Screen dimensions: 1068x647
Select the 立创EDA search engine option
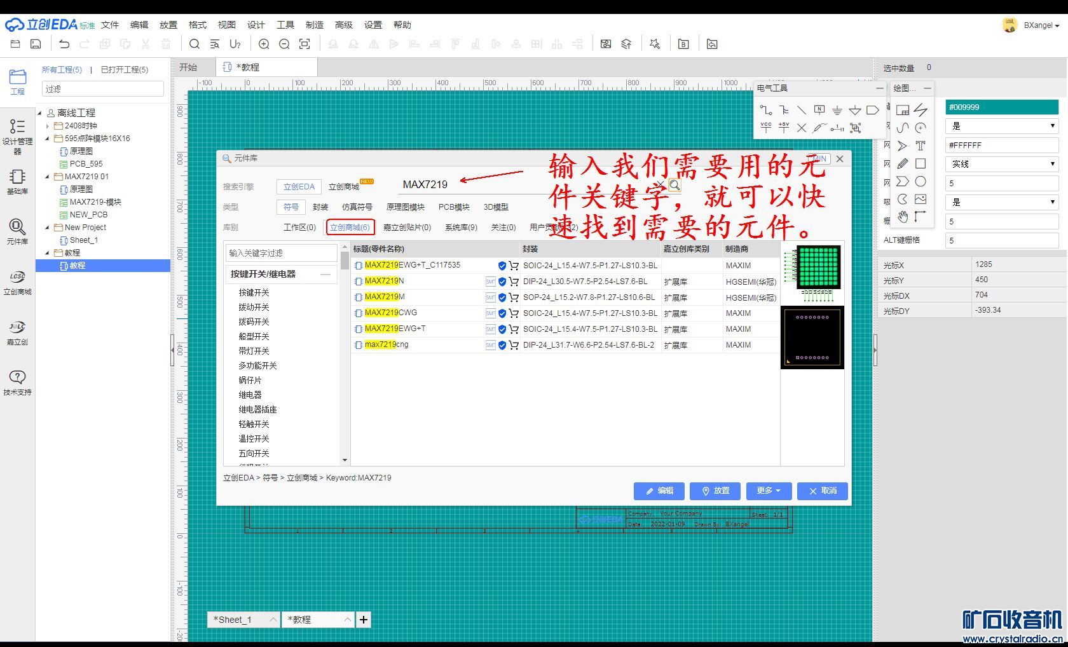(x=299, y=187)
